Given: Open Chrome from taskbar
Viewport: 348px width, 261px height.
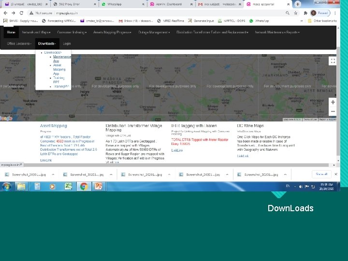Looking at the screenshot, I should coord(84,187).
